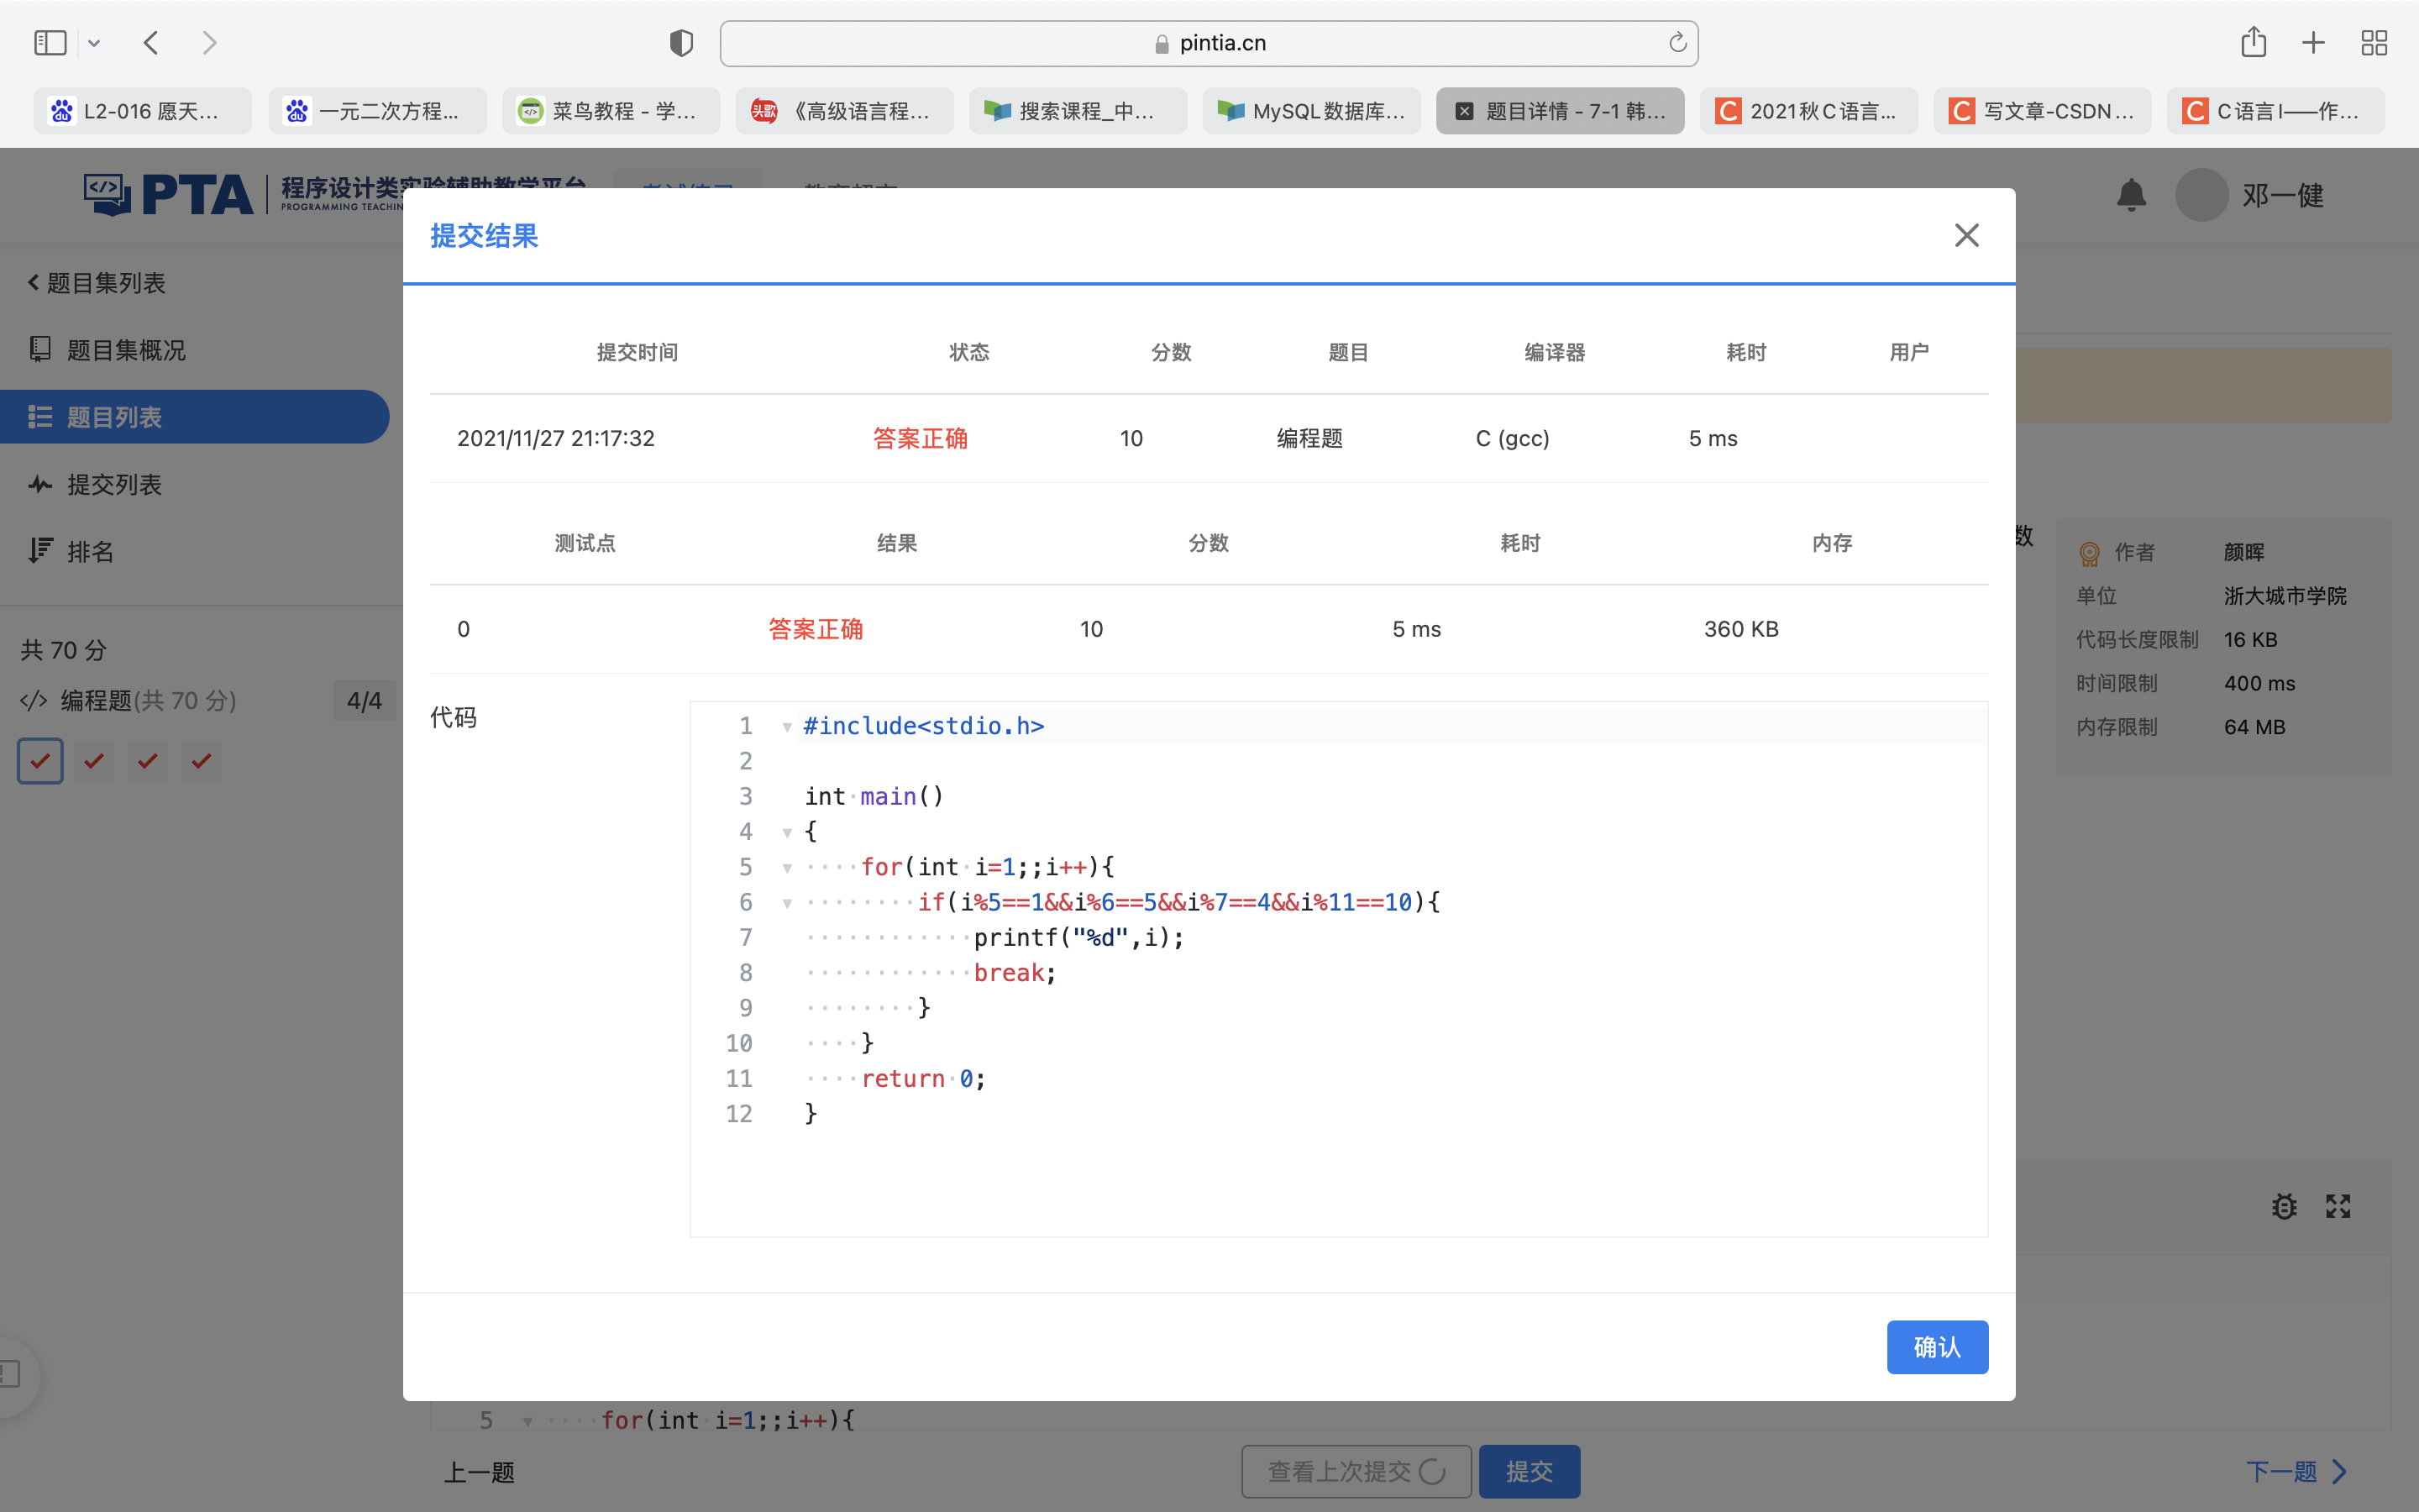
Task: Open the notification bell
Action: (2131, 195)
